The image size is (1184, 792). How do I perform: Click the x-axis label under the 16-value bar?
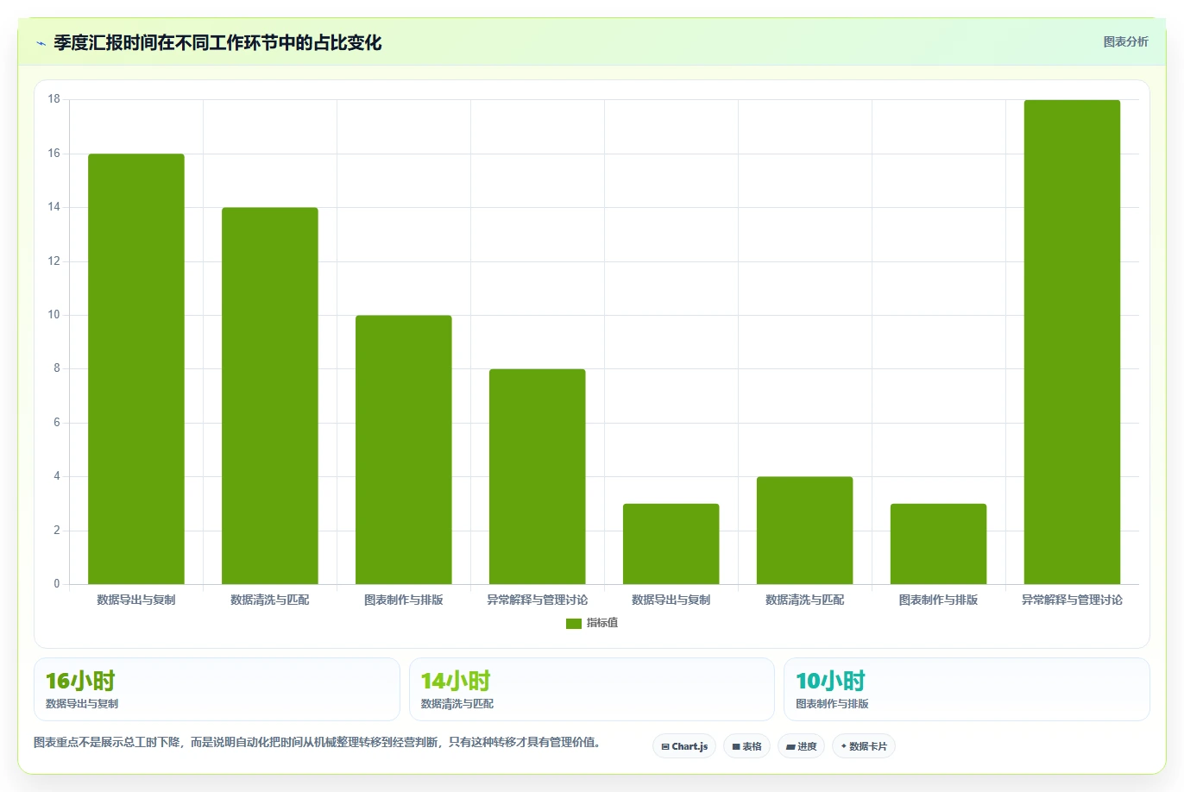pos(136,600)
